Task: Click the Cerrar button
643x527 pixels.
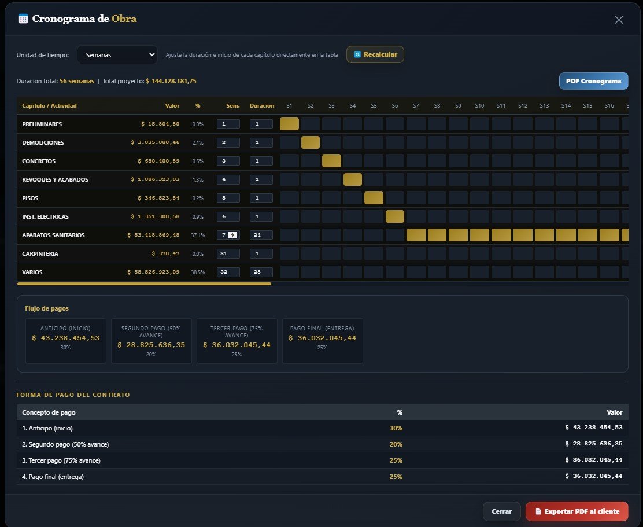Action: (x=501, y=511)
